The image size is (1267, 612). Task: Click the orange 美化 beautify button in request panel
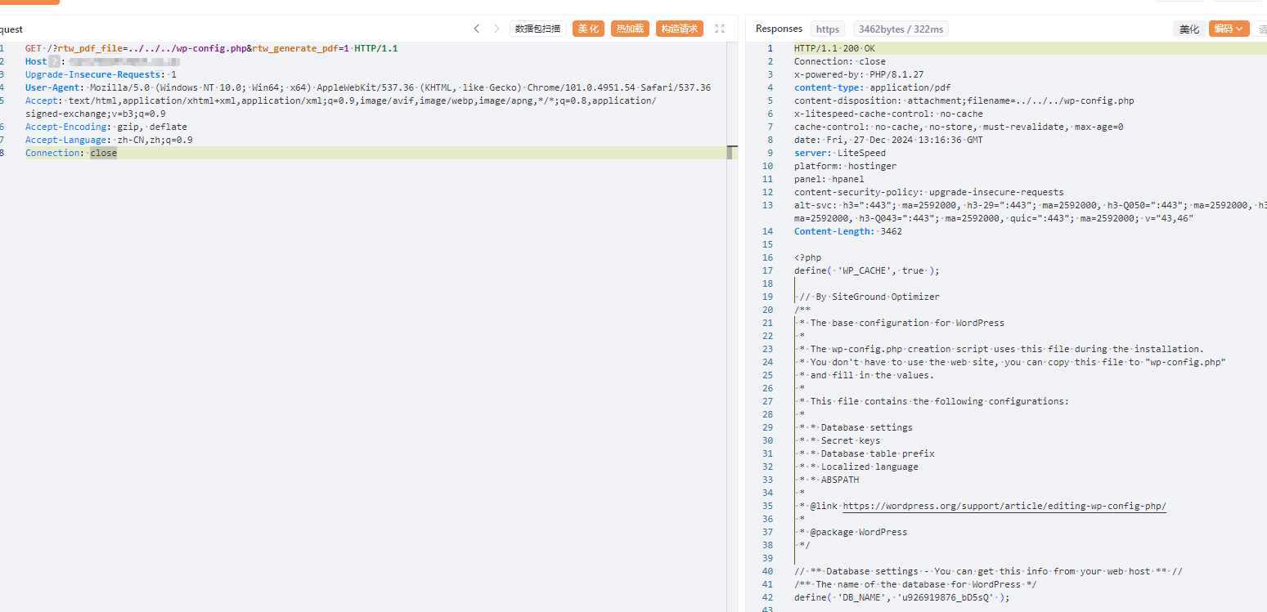[588, 29]
